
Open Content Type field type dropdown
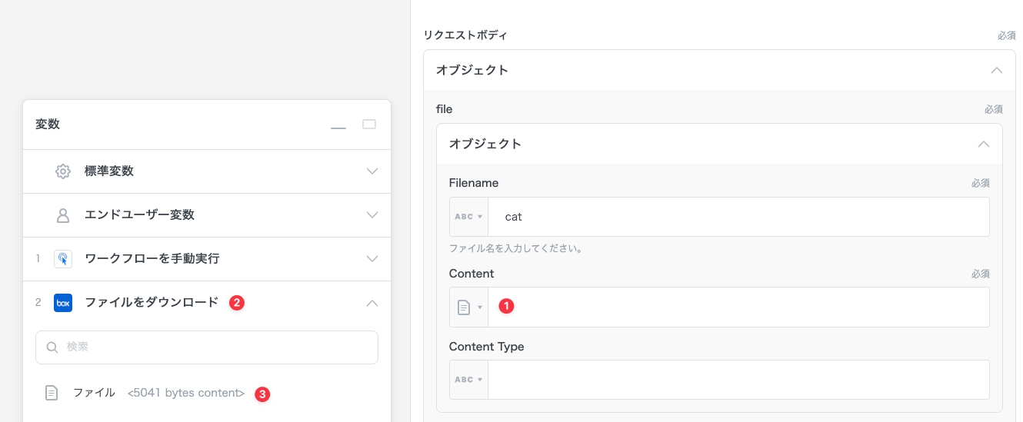coord(468,380)
